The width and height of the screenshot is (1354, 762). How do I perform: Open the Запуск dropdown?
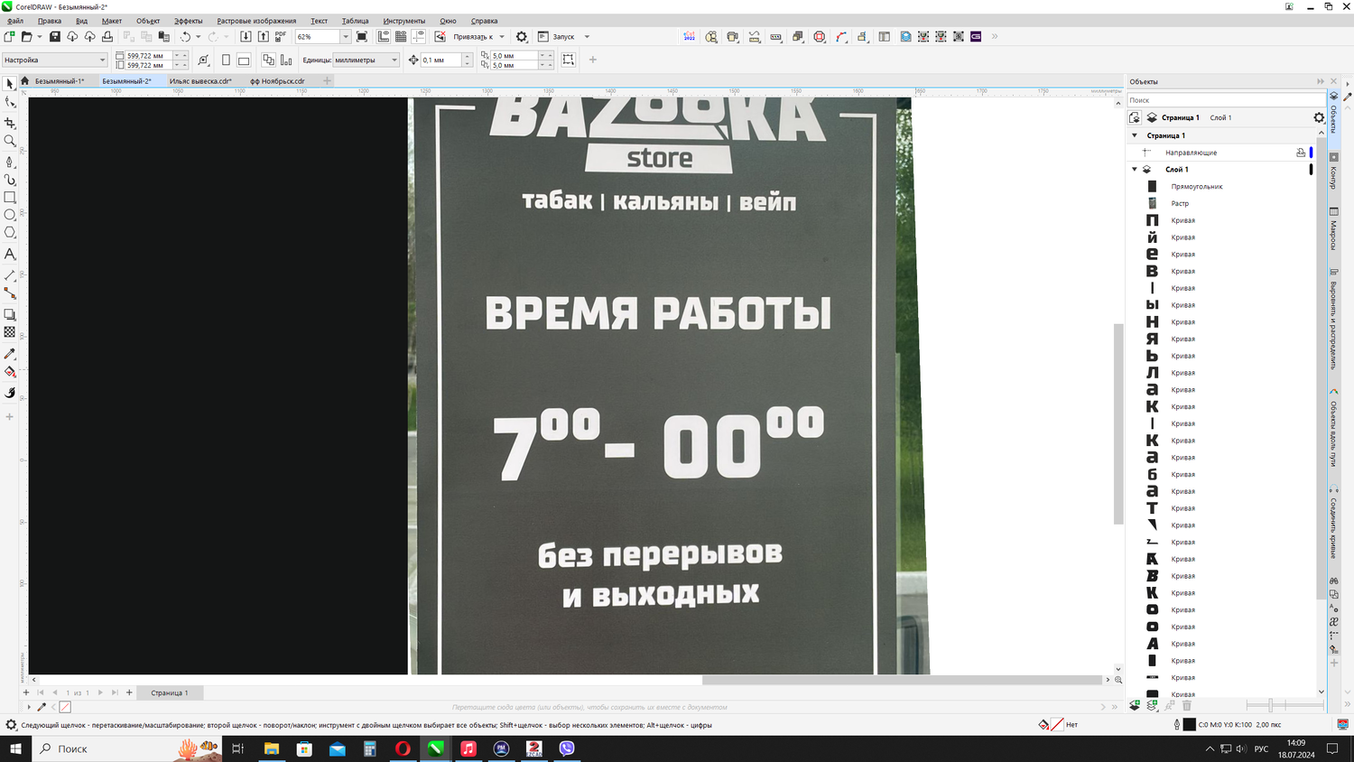pyautogui.click(x=587, y=37)
